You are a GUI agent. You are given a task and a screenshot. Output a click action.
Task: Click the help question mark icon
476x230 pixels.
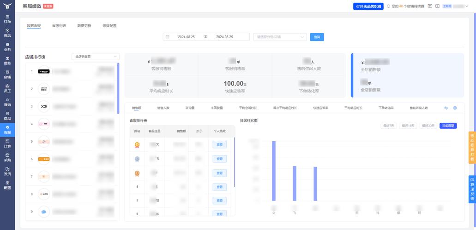437,6
